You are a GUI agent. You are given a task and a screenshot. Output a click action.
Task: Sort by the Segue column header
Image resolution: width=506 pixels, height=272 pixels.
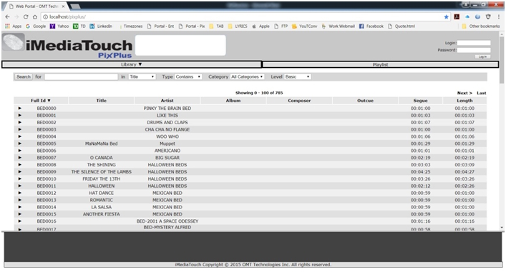420,101
